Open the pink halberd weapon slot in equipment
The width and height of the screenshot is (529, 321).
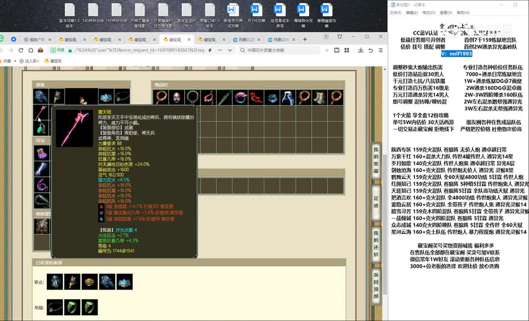(41, 112)
